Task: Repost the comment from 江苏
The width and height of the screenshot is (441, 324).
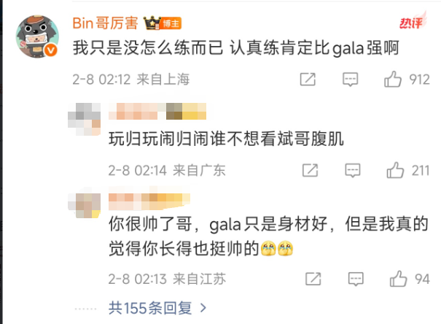Action: click(313, 279)
